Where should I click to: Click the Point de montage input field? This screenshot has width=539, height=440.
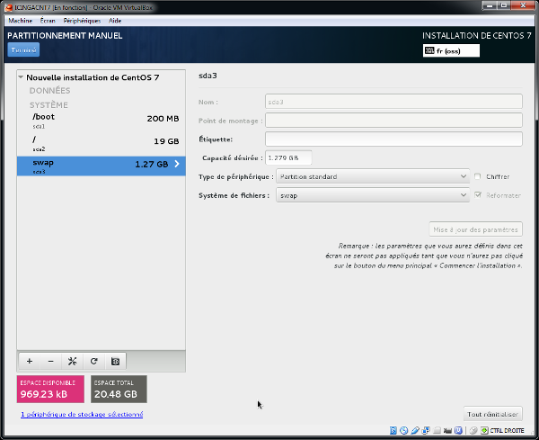pos(393,121)
